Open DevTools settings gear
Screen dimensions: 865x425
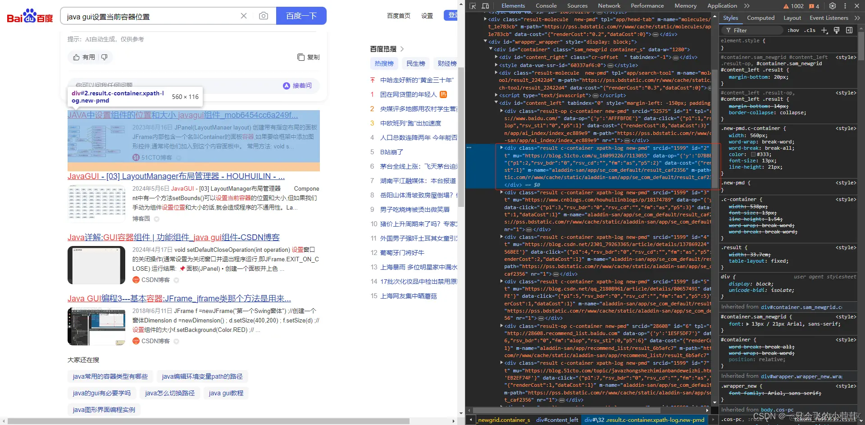pos(833,6)
